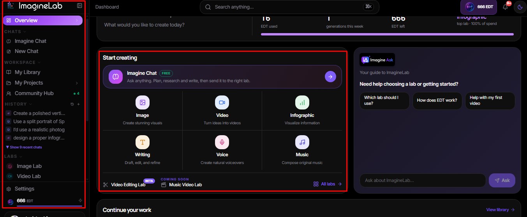Click the FREE badge on Imagine Chat
This screenshot has height=217, width=527.
tap(166, 73)
